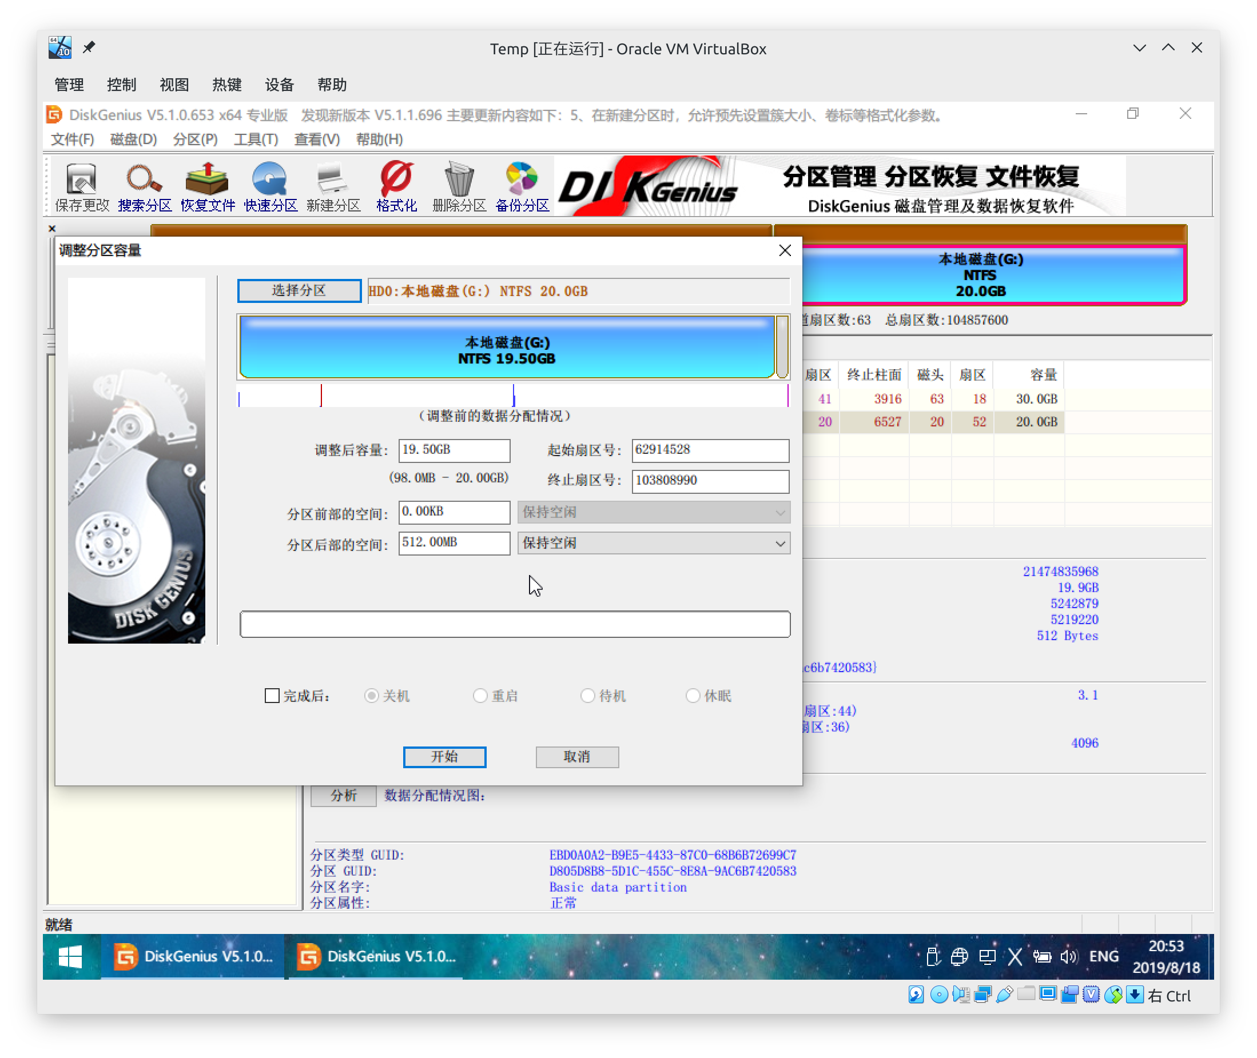
Task: Click second DiskGenius taskbar button
Action: pyautogui.click(x=376, y=956)
